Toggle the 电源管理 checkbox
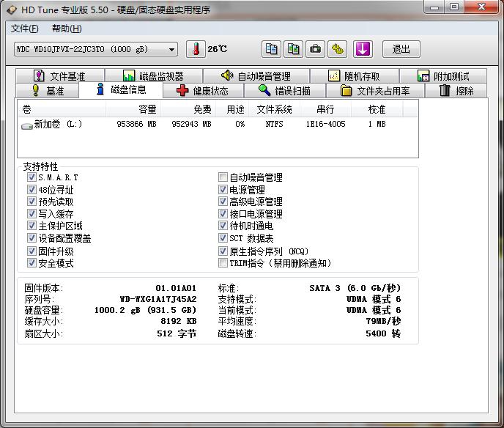Image resolution: width=504 pixels, height=428 pixels. (x=223, y=189)
